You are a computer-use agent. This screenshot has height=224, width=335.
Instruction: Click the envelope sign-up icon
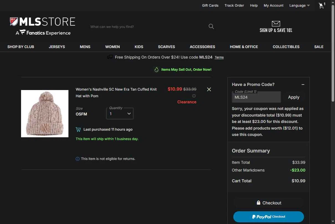[276, 23]
